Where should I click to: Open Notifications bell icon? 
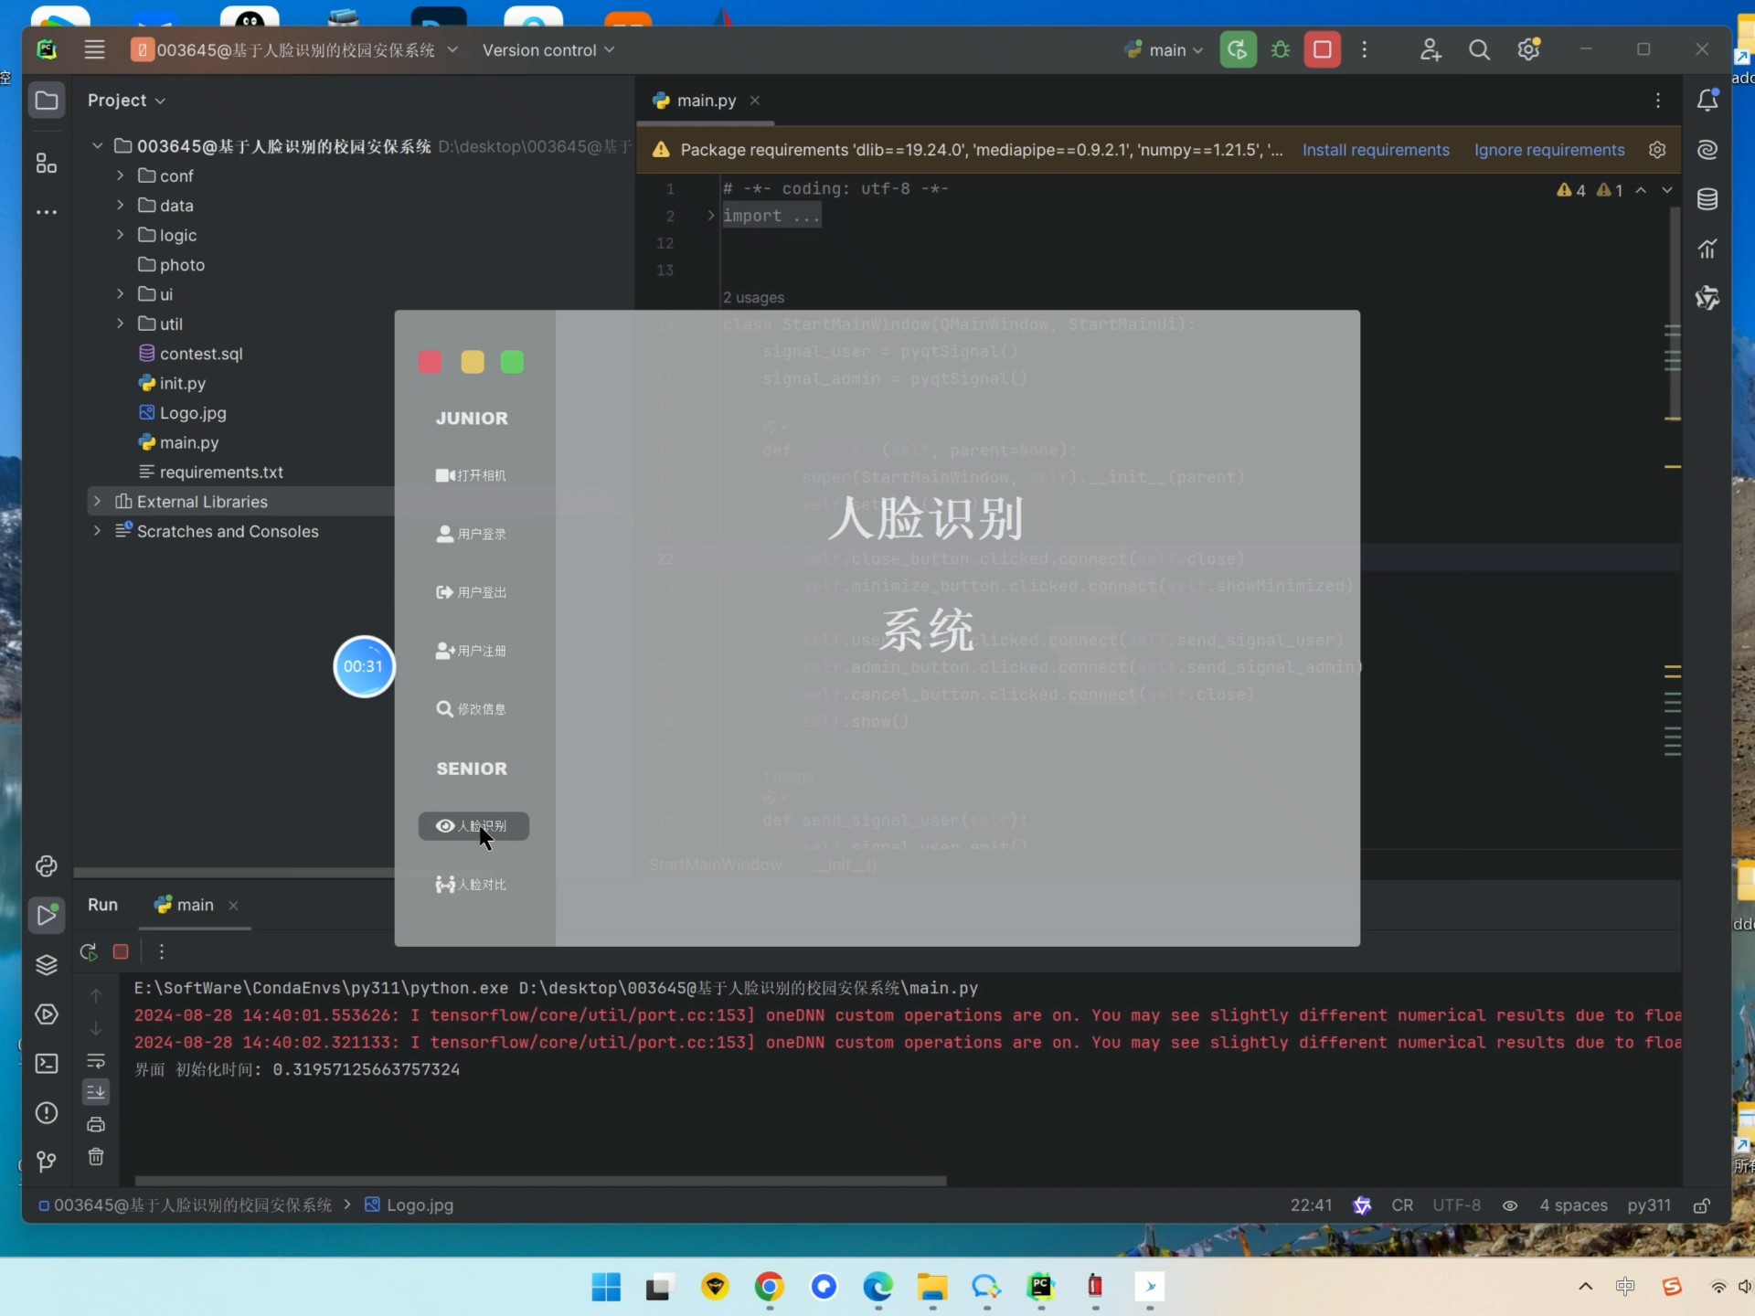[1707, 101]
